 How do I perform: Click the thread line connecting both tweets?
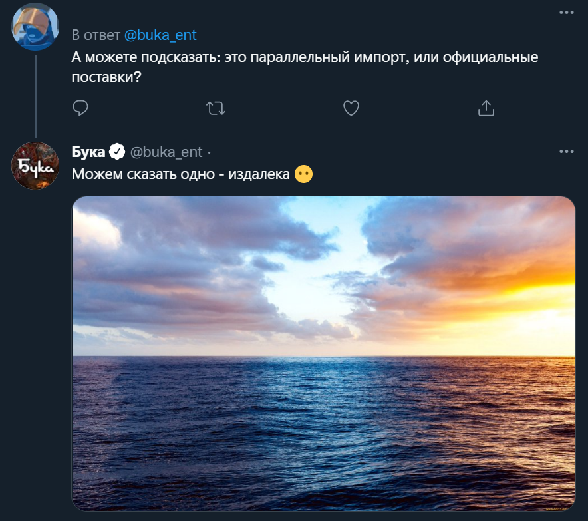[35, 93]
